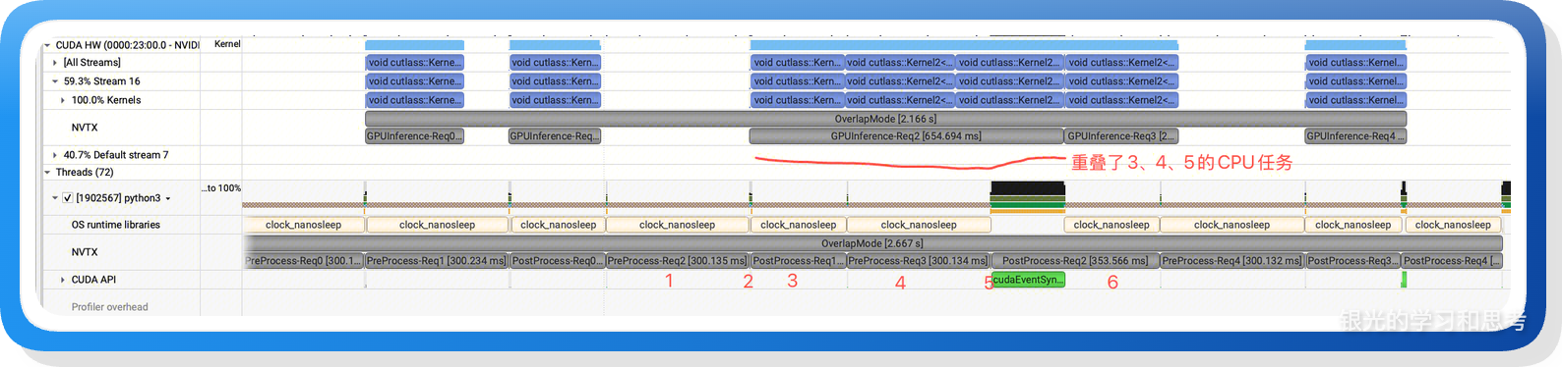This screenshot has width=1562, height=367.
Task: Click the Kernel label in CUDA HW row
Action: coord(227,44)
